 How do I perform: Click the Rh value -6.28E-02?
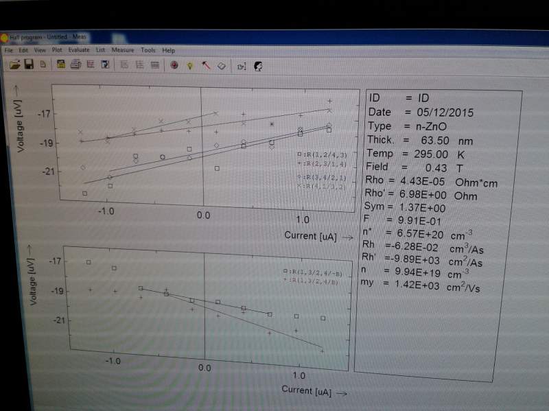414,247
